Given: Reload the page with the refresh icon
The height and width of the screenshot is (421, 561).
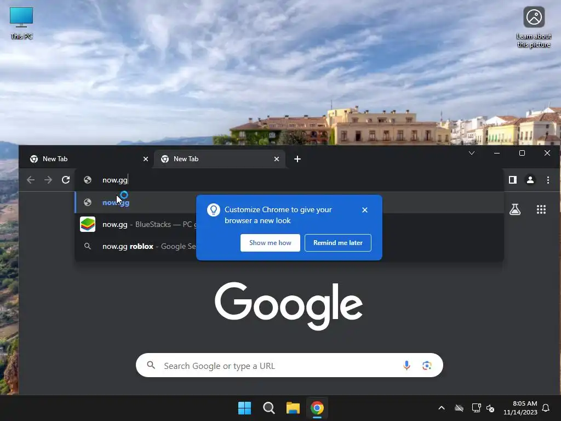Looking at the screenshot, I should click(66, 180).
